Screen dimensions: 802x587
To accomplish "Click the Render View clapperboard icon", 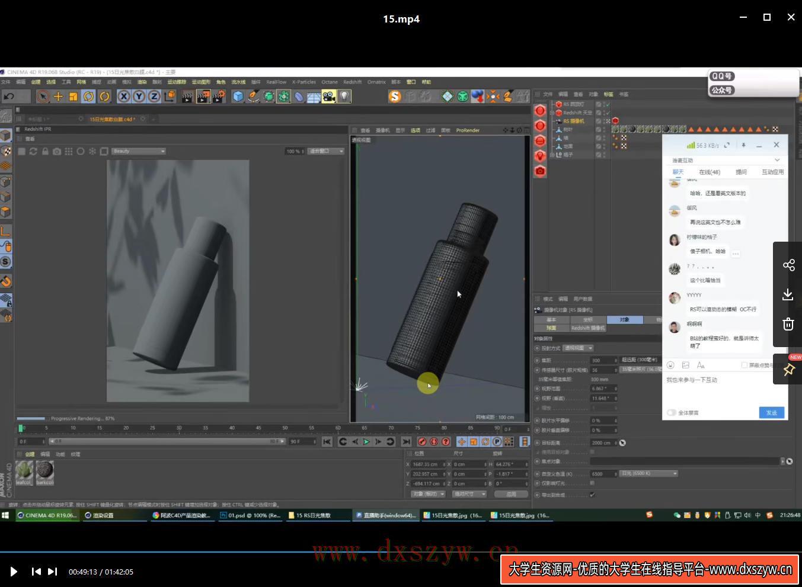I will pyautogui.click(x=187, y=96).
